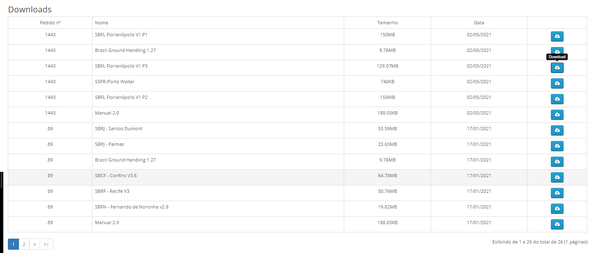Screen dimensions: 595x253
Task: Download SBPJ - Palmas file
Action: pyautogui.click(x=557, y=146)
